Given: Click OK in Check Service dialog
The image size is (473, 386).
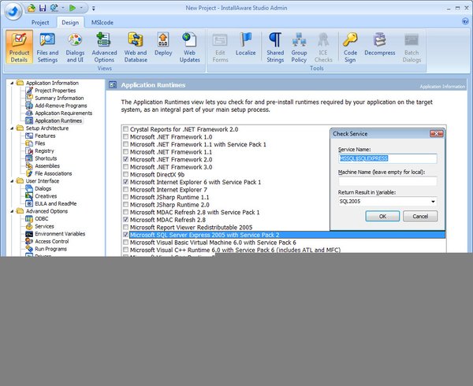Looking at the screenshot, I should click(x=382, y=216).
